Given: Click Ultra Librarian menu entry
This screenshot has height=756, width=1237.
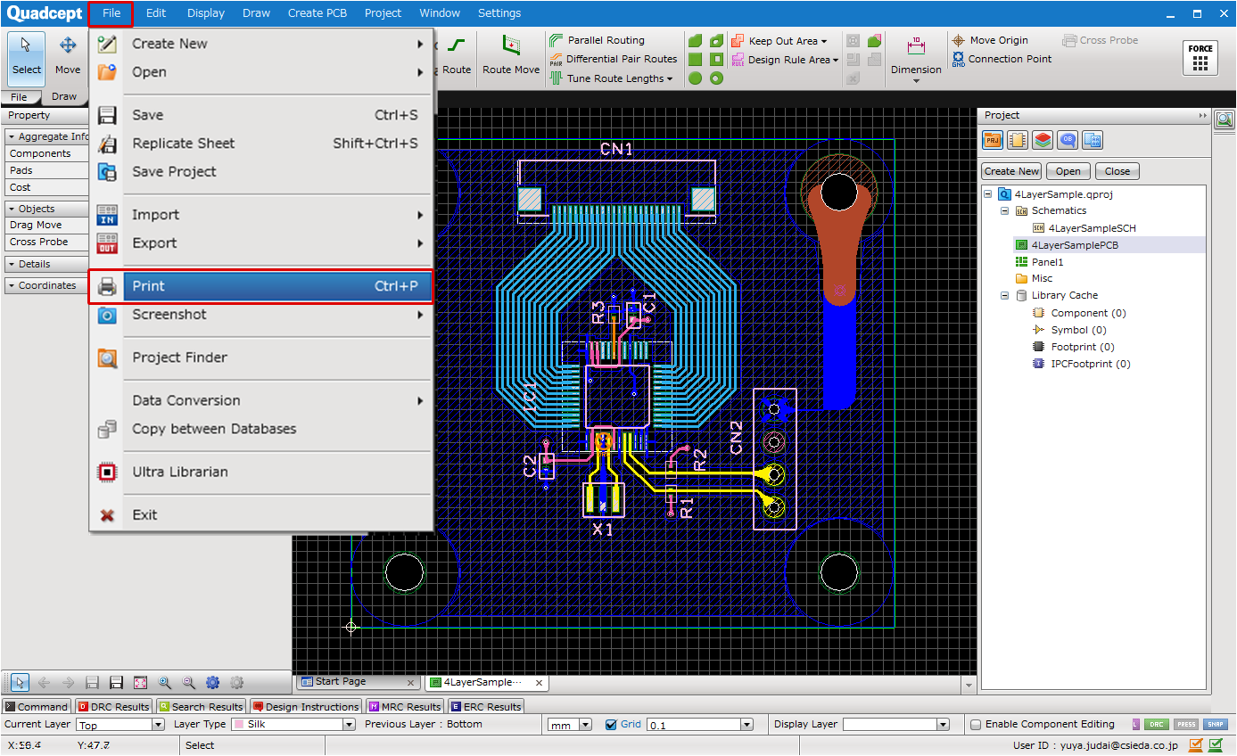Looking at the screenshot, I should (260, 472).
